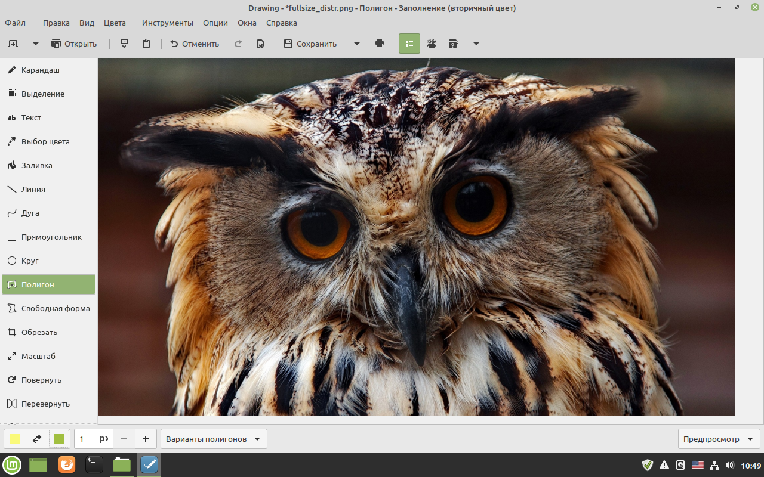This screenshot has width=764, height=477.
Task: Toggle the highlighted tools-list view icon
Action: point(409,43)
